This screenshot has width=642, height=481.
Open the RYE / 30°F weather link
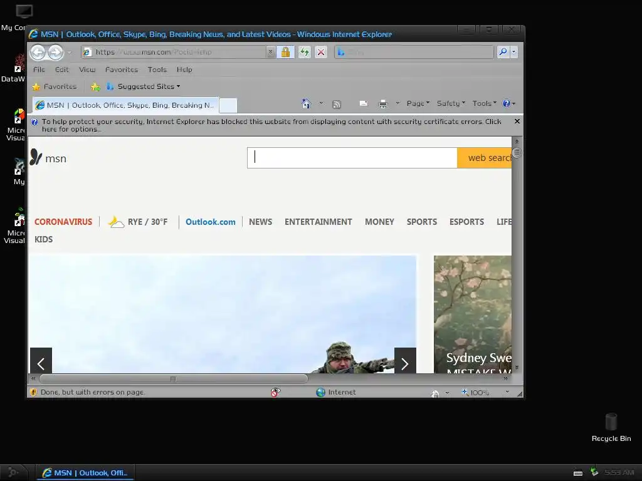coord(137,222)
